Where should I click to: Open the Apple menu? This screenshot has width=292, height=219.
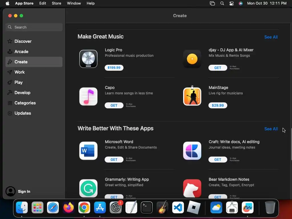click(7, 3)
